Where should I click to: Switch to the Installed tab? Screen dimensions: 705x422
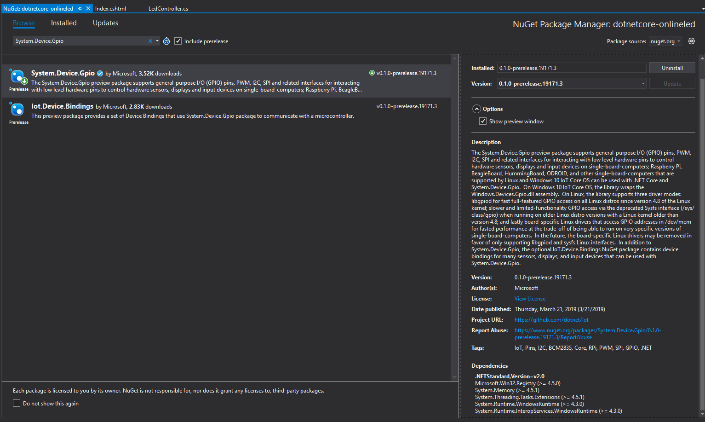[x=64, y=23]
